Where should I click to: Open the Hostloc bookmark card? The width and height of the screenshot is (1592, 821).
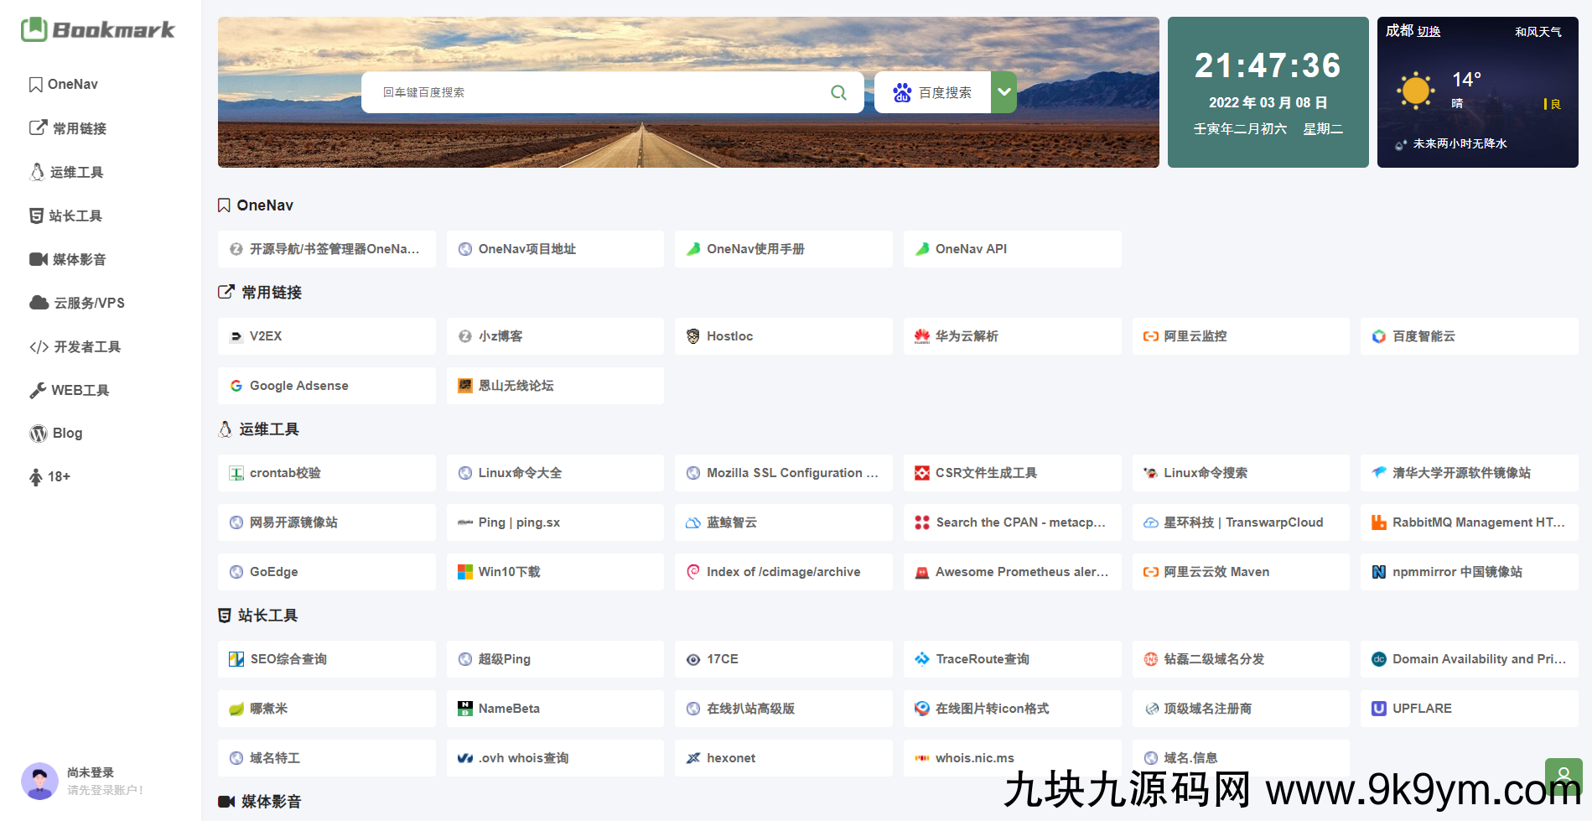coord(783,336)
